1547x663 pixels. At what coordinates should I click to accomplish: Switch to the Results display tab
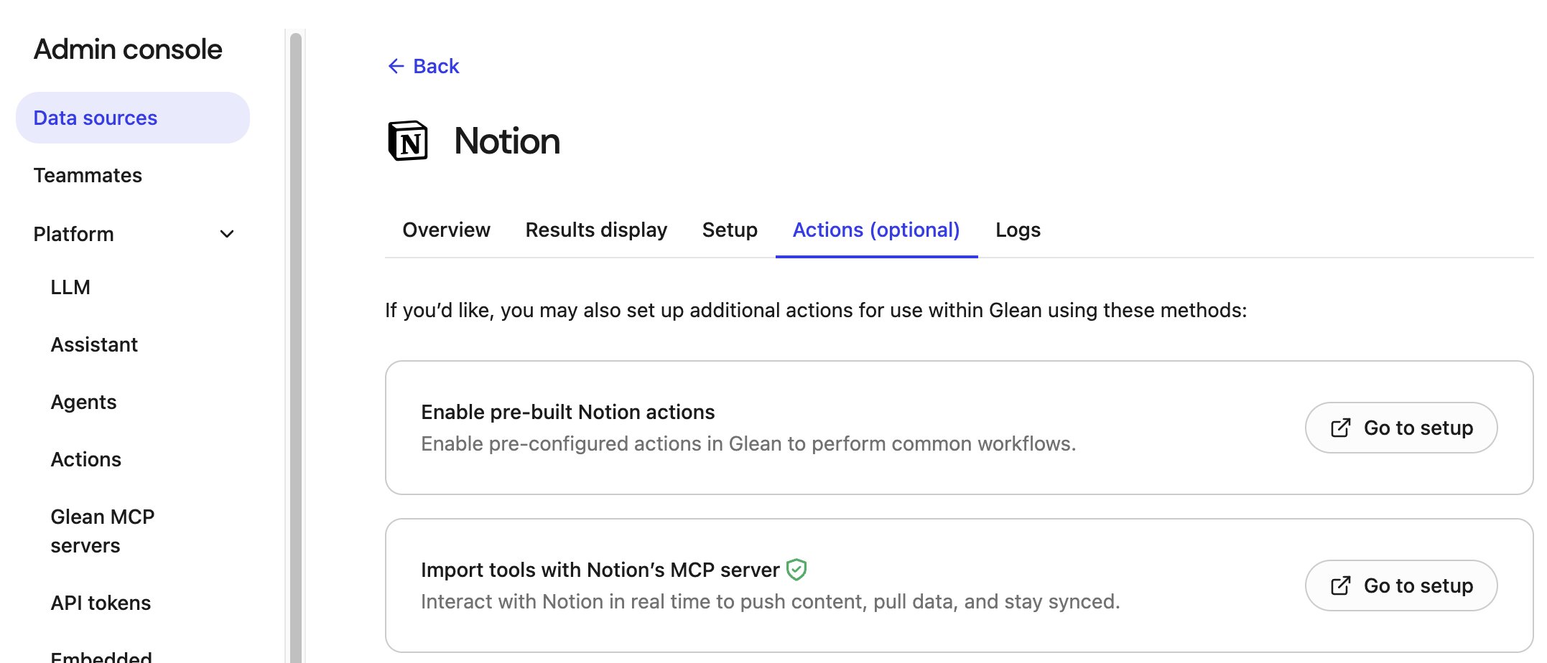click(596, 230)
